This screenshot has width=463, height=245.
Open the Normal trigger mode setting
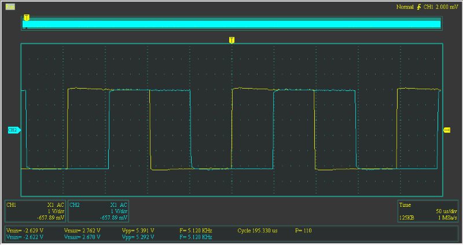point(405,7)
